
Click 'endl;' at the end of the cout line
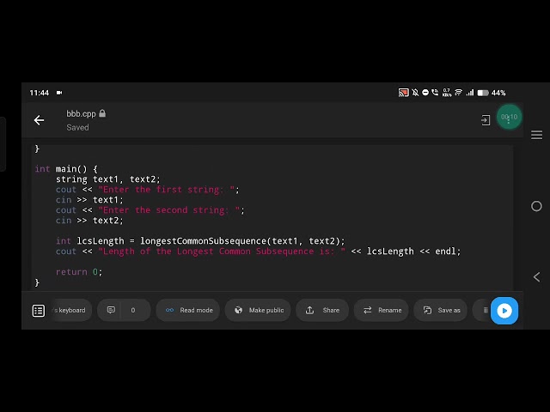(x=448, y=251)
